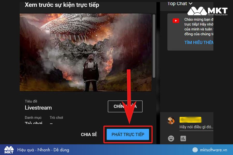
Task: Click the poll chart icon in chat
Action: 183,138
